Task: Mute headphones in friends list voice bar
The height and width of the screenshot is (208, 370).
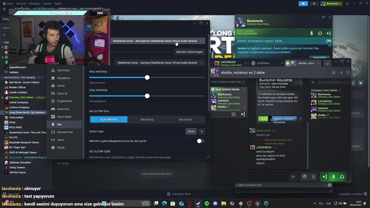Action: [x=320, y=33]
